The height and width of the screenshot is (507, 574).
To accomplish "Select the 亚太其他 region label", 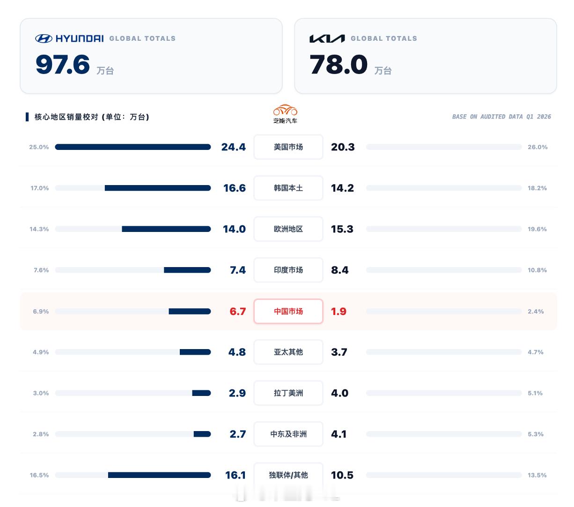I will (x=288, y=352).
